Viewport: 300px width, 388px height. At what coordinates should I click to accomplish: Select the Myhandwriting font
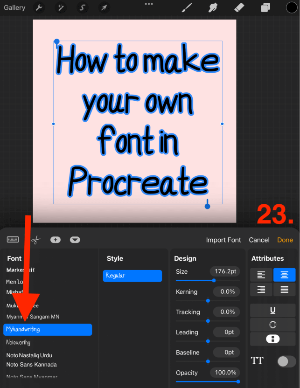coord(48,329)
